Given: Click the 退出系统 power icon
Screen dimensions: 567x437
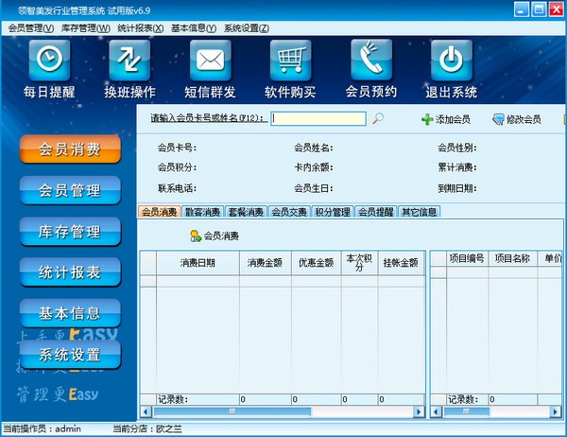Looking at the screenshot, I should tap(452, 61).
